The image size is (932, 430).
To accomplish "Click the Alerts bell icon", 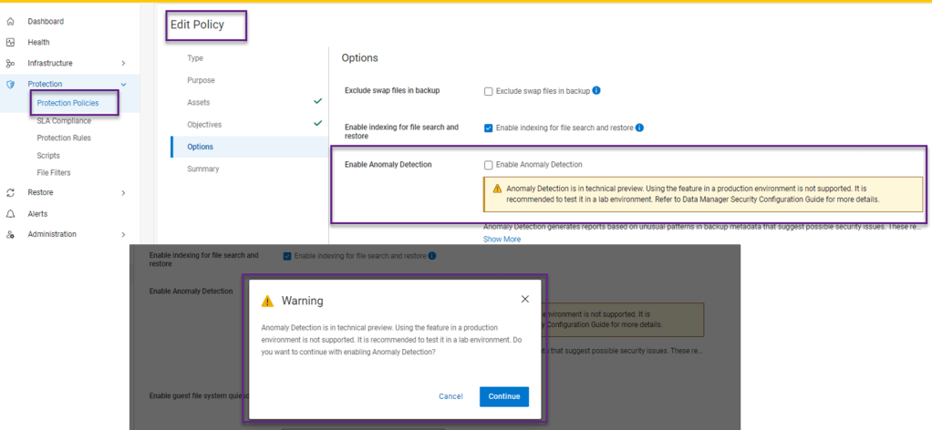I will point(10,214).
